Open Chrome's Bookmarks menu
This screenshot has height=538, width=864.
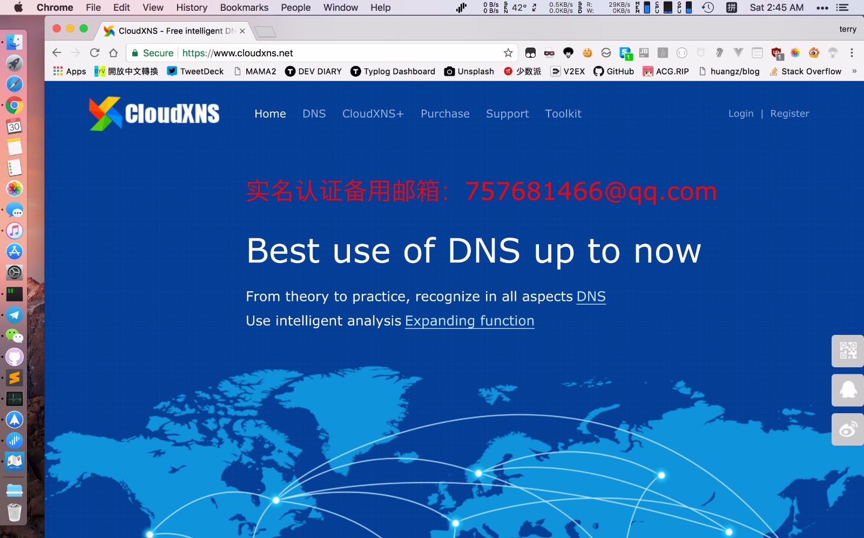tap(244, 8)
